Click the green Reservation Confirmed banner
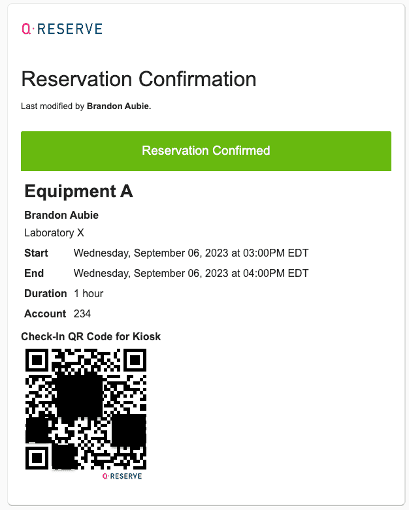The image size is (409, 510). [206, 151]
